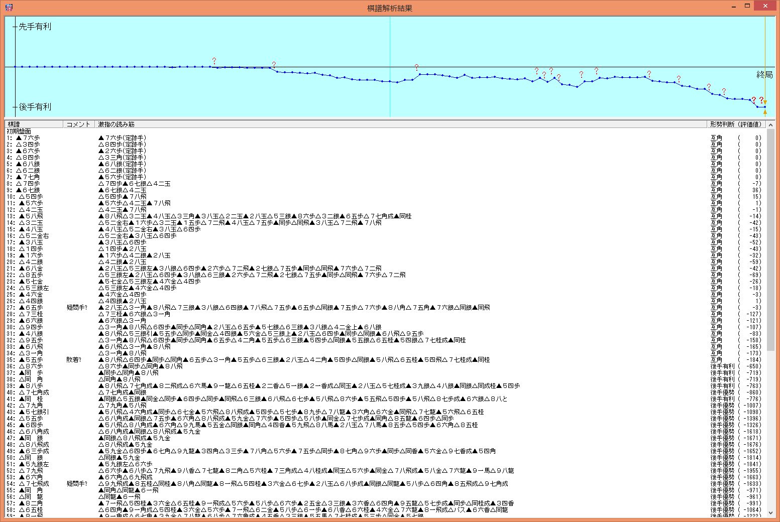Click the cyan vertical line on the graph
The width and height of the screenshot is (780, 522).
[x=390, y=50]
